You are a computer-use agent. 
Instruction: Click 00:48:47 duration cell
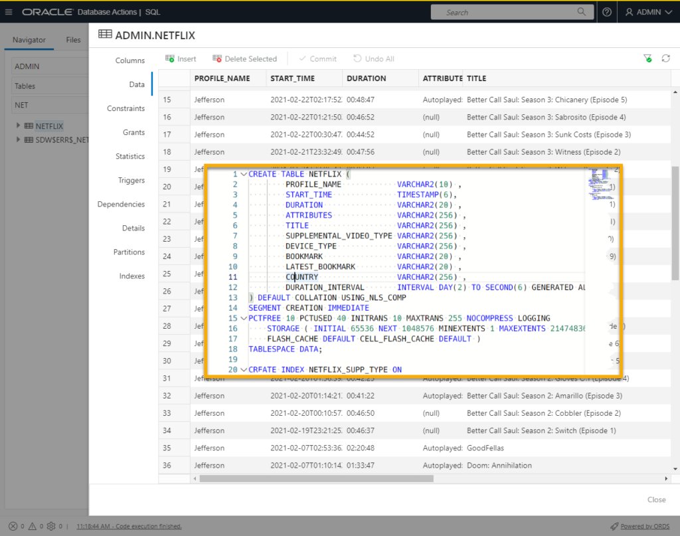click(x=361, y=100)
